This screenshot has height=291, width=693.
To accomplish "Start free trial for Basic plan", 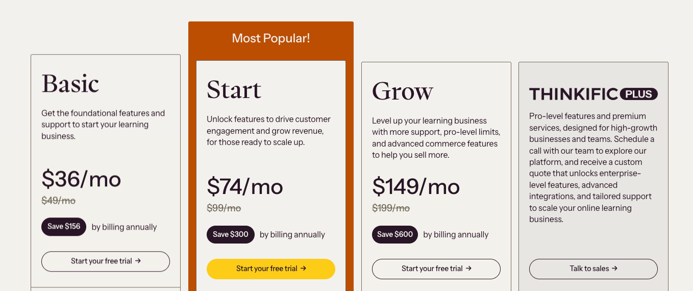I will [x=105, y=261].
